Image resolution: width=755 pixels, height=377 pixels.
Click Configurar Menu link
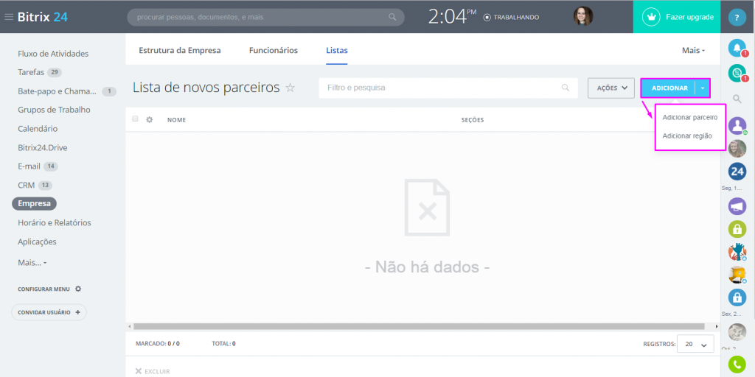coord(44,289)
